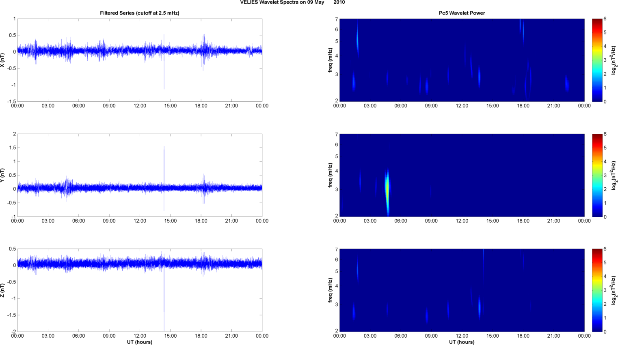Click the '-2' tick on the Z (nT) axis
This screenshot has width=618, height=345.
click(13, 332)
